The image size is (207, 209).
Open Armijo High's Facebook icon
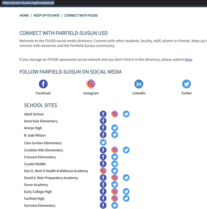[103, 128]
